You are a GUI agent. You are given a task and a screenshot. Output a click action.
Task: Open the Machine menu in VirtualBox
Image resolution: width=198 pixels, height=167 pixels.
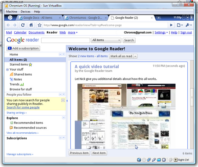[11, 11]
